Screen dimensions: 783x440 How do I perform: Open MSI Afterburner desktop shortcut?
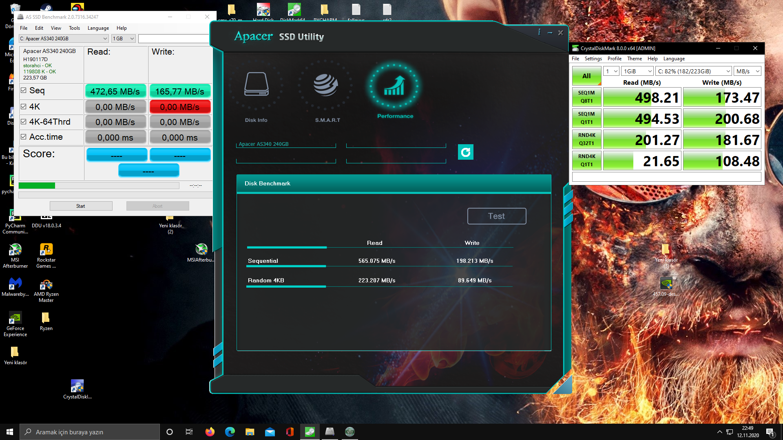[15, 256]
